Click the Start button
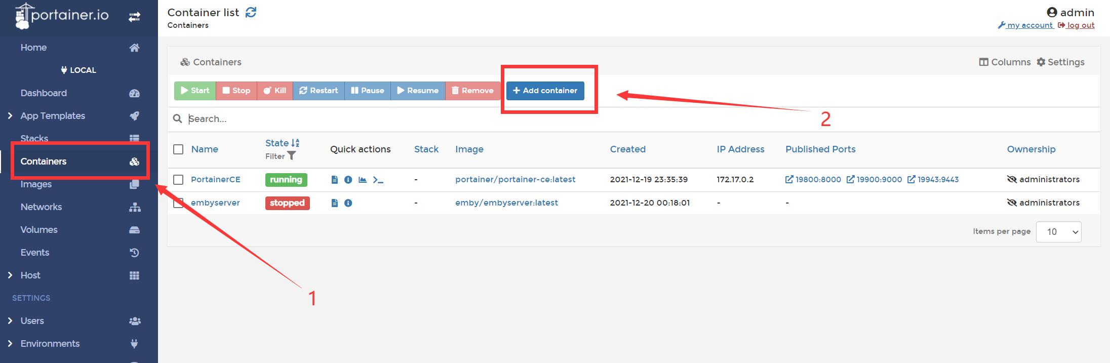This screenshot has height=363, width=1110. [195, 91]
